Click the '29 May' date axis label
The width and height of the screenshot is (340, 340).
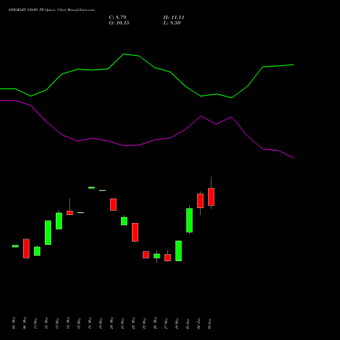point(177,323)
